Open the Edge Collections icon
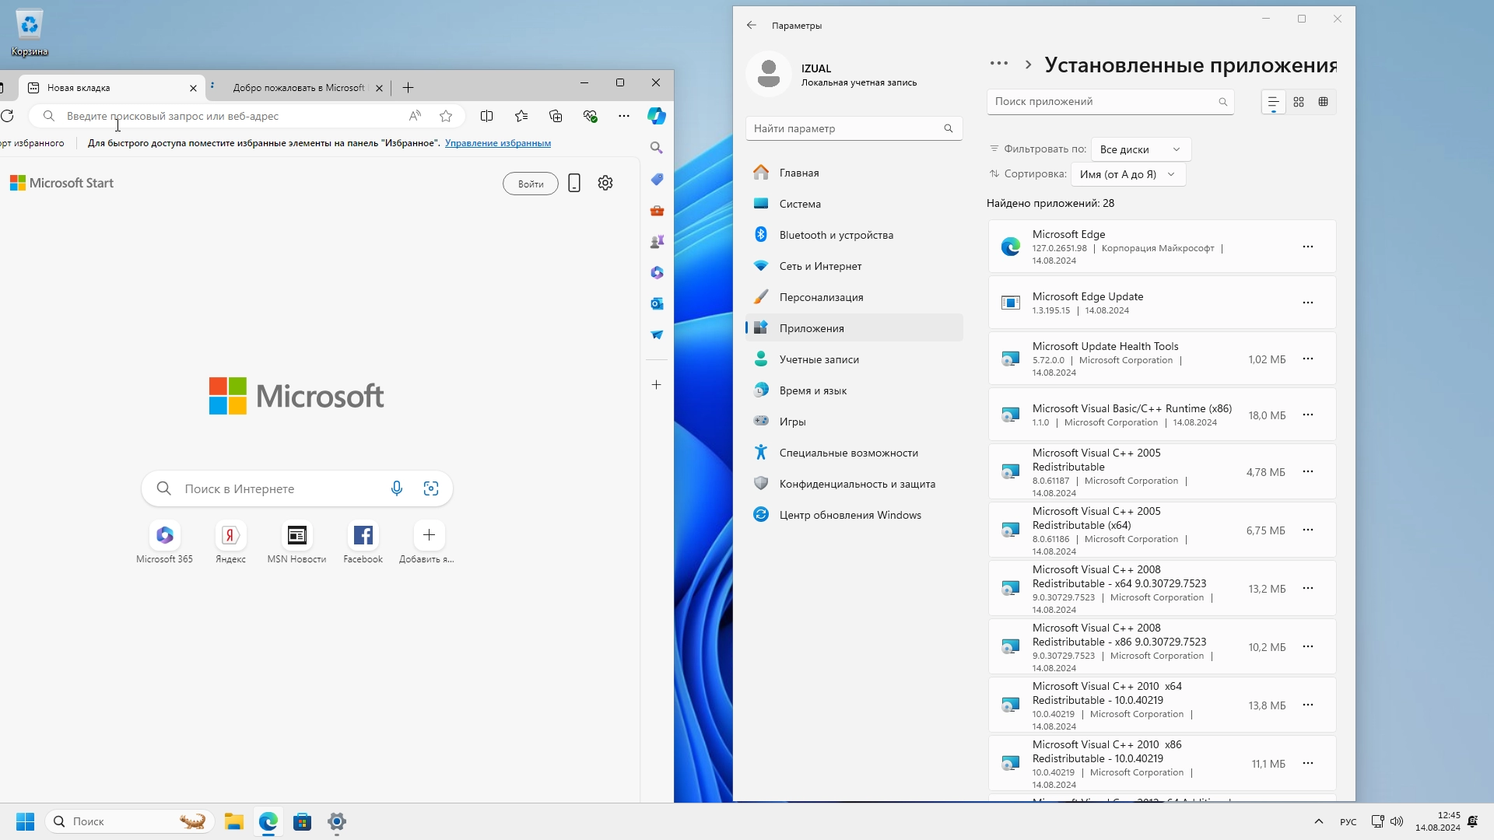The height and width of the screenshot is (840, 1494). [556, 116]
